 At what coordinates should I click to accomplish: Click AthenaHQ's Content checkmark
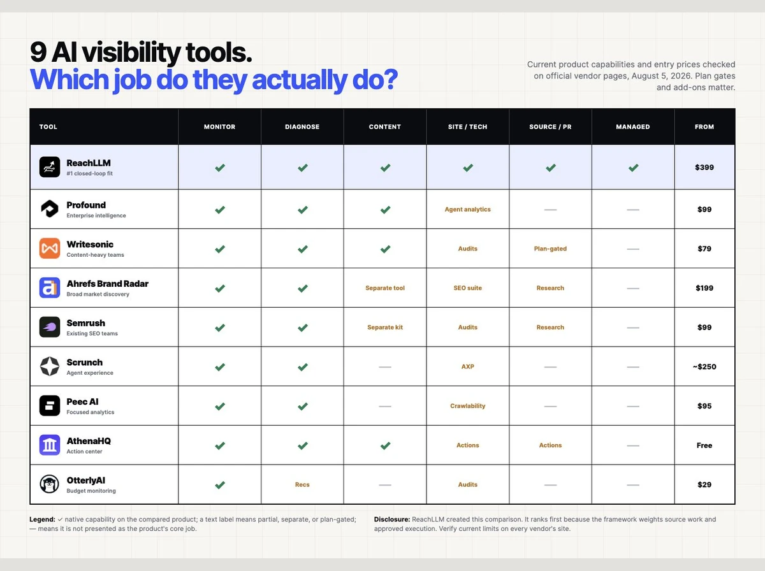tap(385, 445)
